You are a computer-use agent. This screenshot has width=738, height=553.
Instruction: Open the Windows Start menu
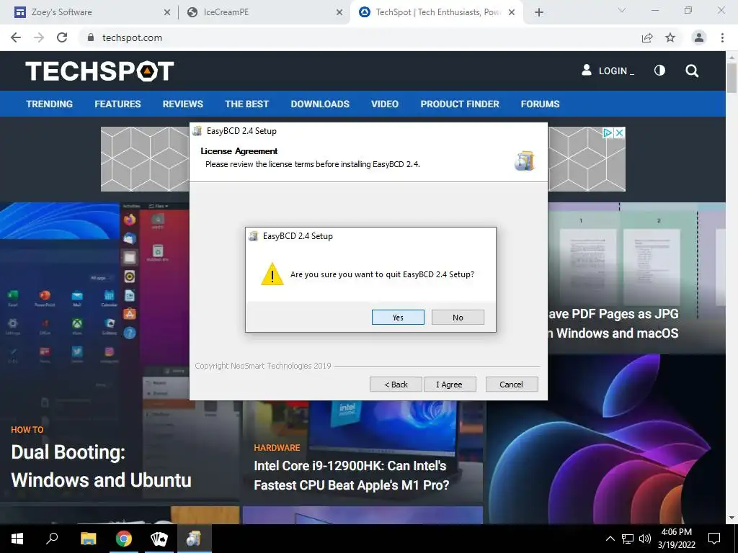point(17,539)
